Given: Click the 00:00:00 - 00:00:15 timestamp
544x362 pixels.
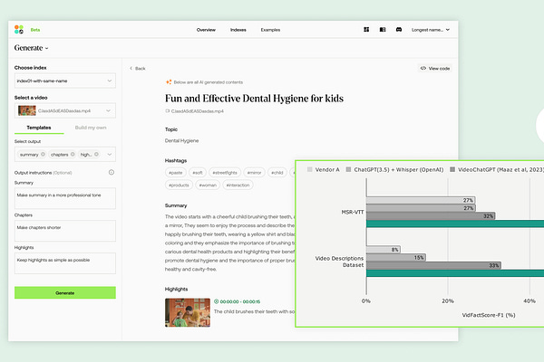Looking at the screenshot, I should (x=240, y=301).
